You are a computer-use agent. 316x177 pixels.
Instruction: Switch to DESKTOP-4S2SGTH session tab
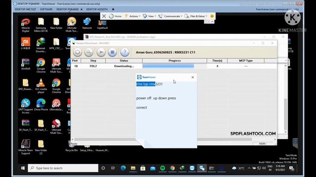point(97,9)
